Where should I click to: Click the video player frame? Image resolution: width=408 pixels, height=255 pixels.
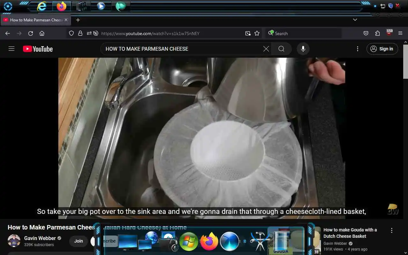201,138
